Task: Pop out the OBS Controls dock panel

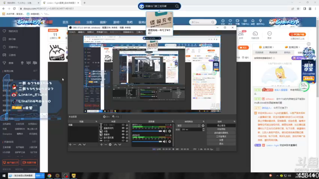Action: (234, 122)
